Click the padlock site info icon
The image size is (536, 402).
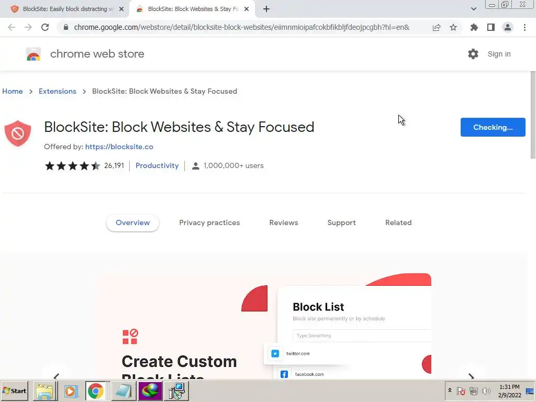[x=66, y=27]
